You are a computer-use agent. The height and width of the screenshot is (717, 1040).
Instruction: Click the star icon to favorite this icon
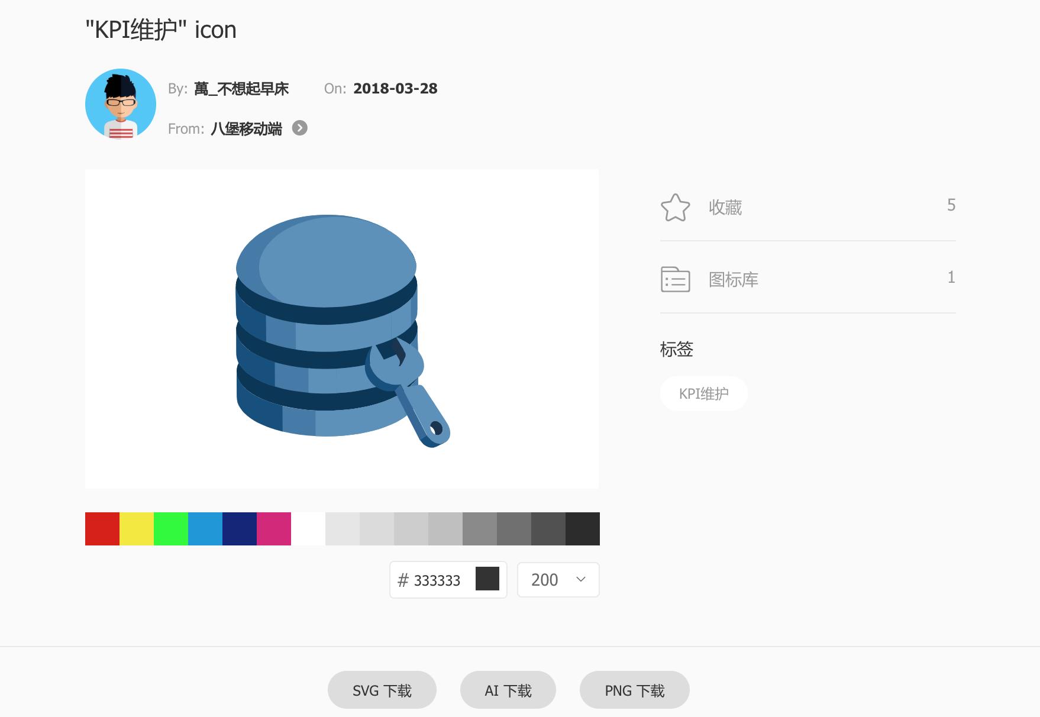pyautogui.click(x=676, y=208)
